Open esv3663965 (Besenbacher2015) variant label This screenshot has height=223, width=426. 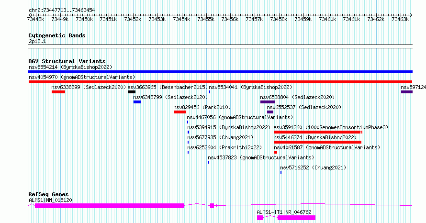pyautogui.click(x=168, y=87)
